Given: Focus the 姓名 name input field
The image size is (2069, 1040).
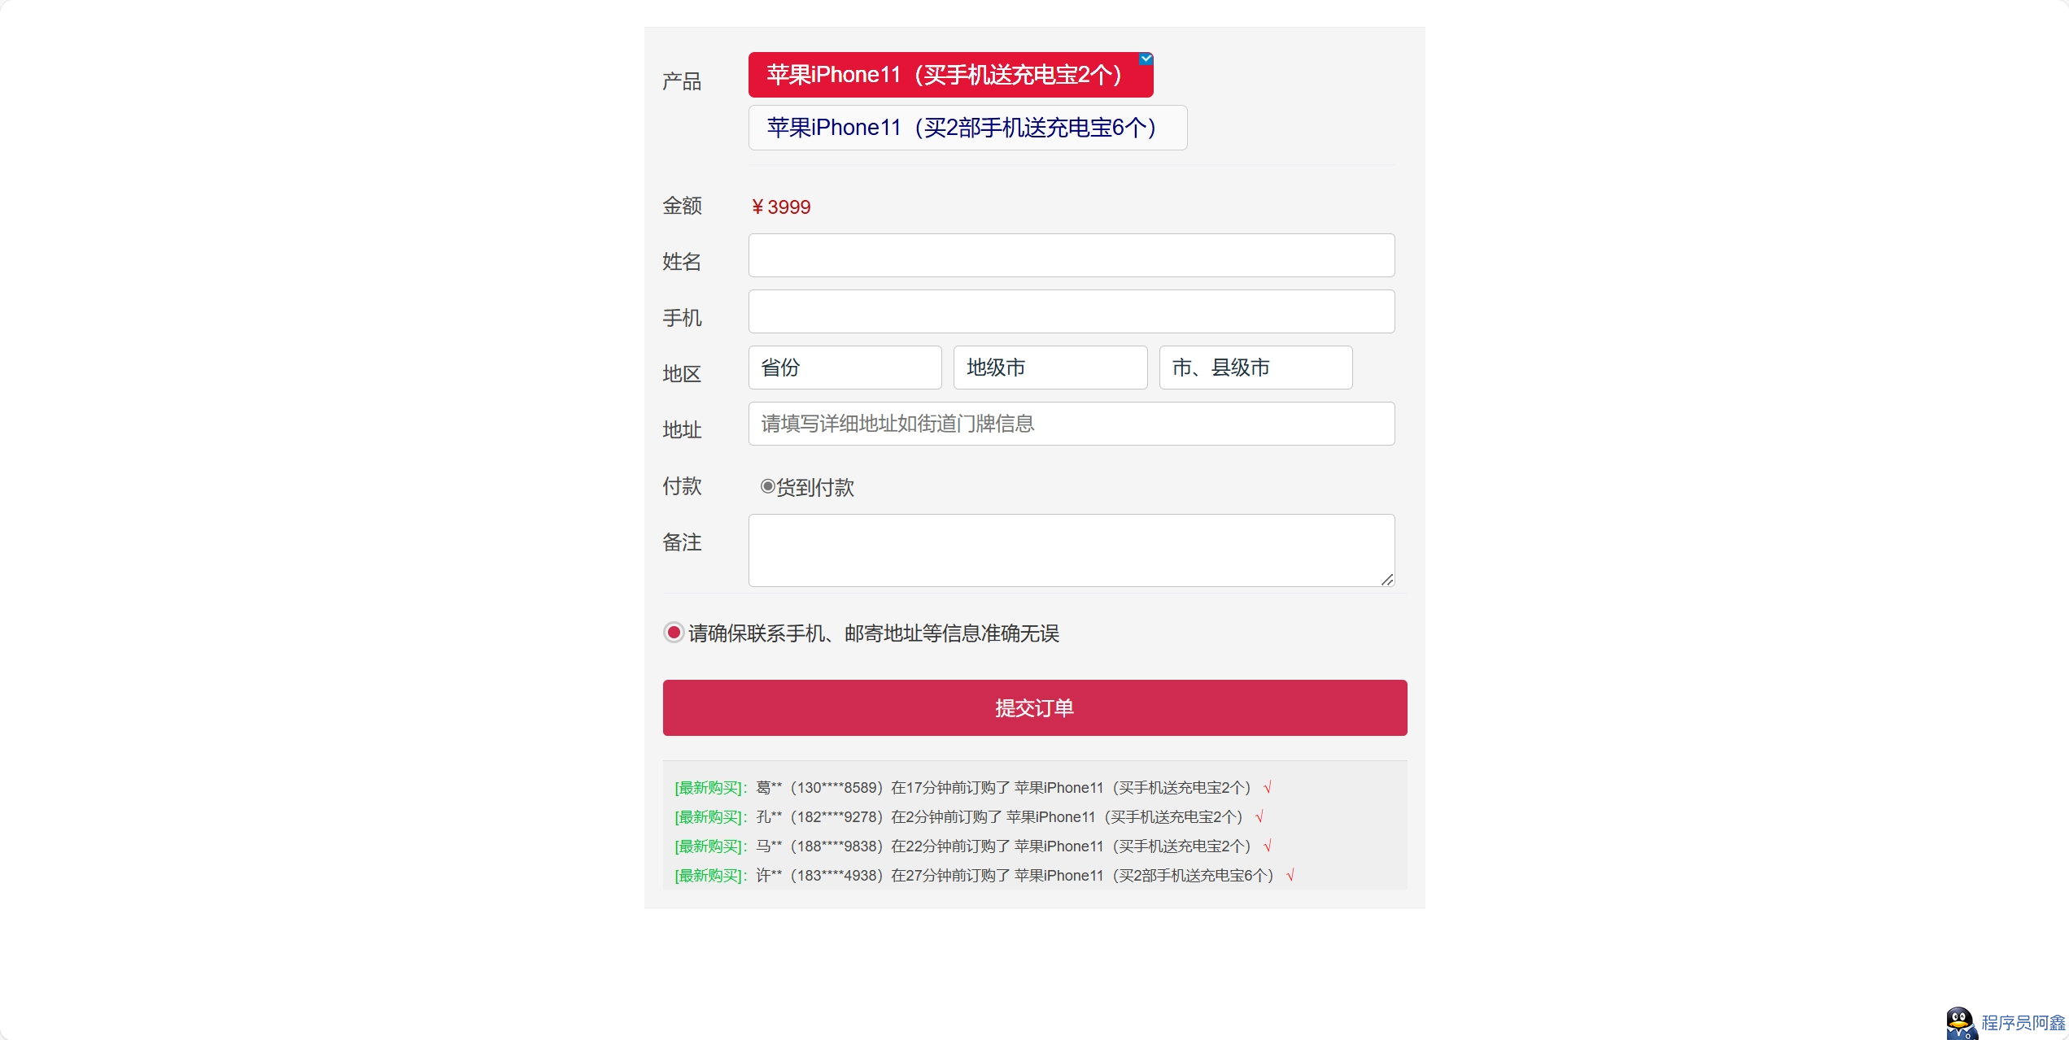Looking at the screenshot, I should pyautogui.click(x=1071, y=255).
